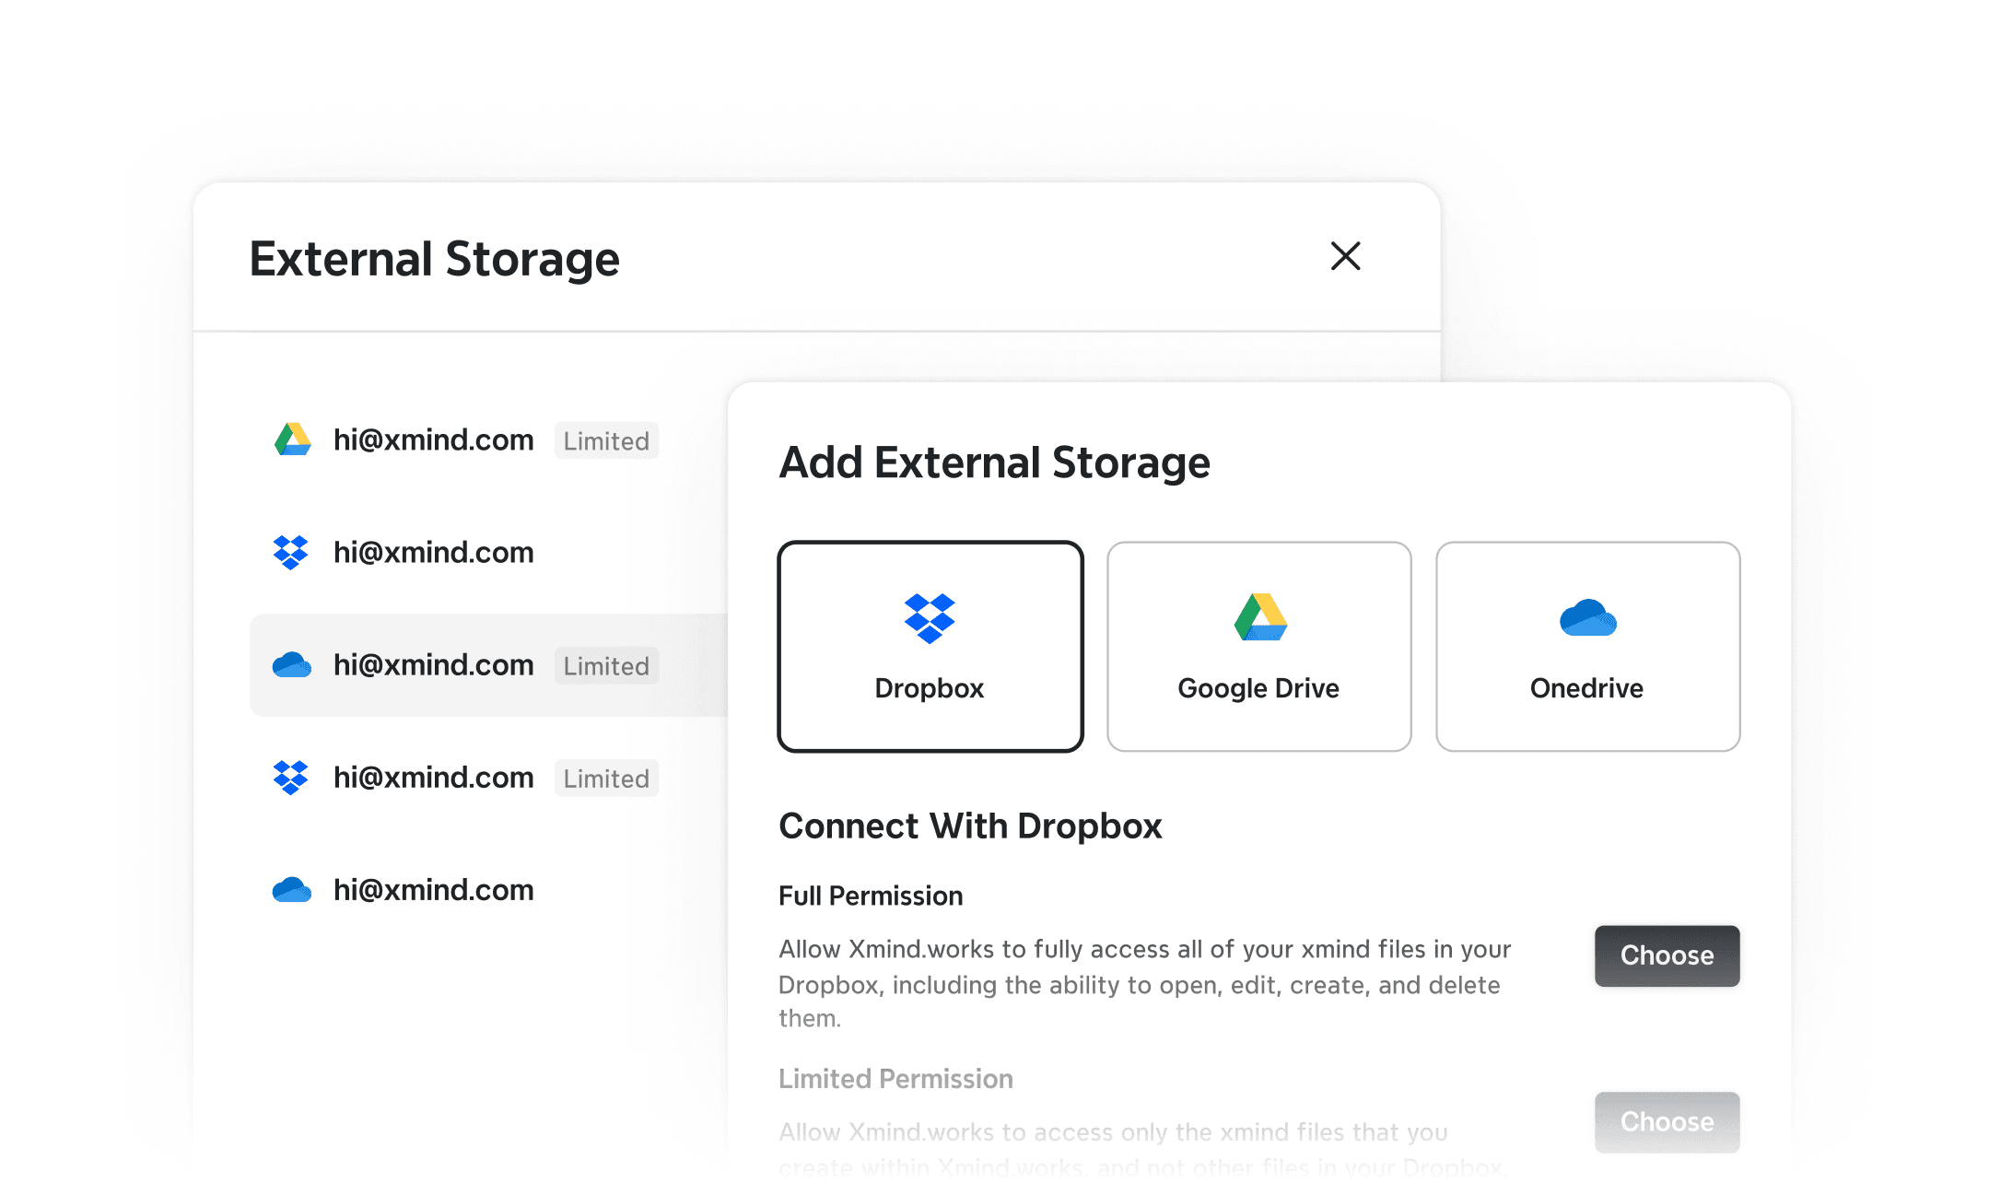Select the Onedrive storage option card

1588,647
